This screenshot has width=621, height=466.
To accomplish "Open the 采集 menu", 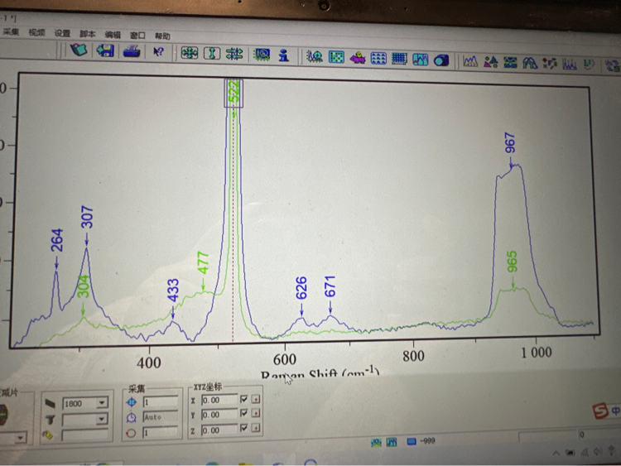I will (11, 32).
